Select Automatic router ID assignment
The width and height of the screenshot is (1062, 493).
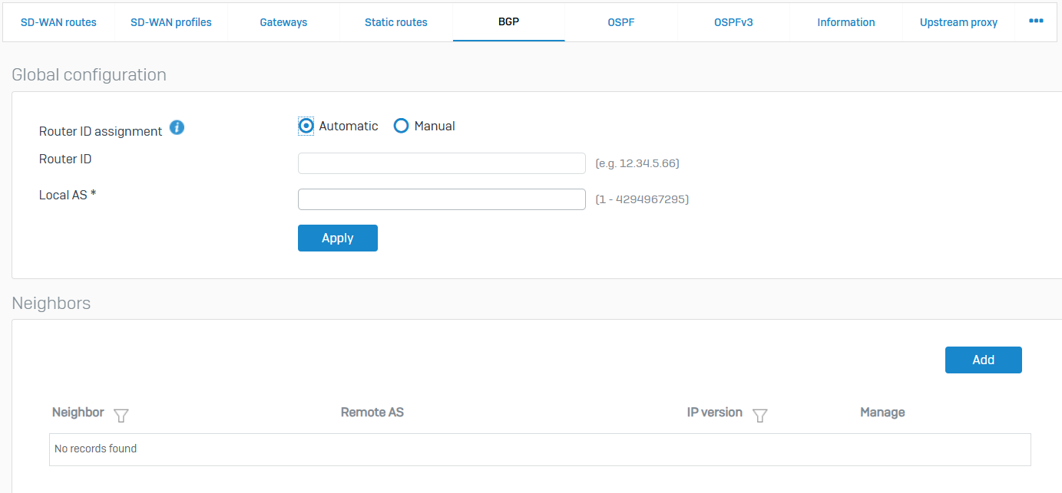pos(306,127)
